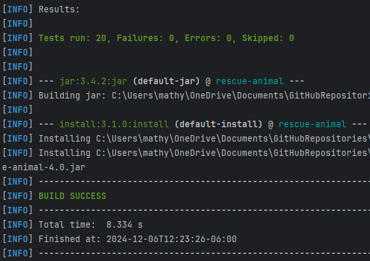Click 'rescue-animal' on the install plugin line
370x261 pixels.
click(x=312, y=124)
